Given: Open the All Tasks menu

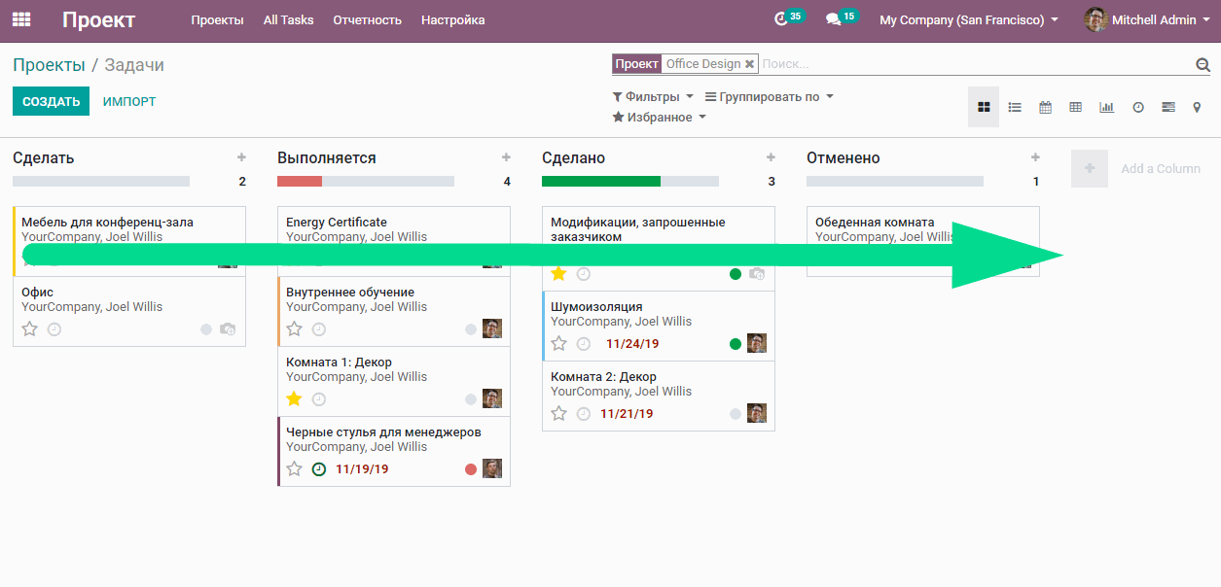Looking at the screenshot, I should pyautogui.click(x=288, y=20).
